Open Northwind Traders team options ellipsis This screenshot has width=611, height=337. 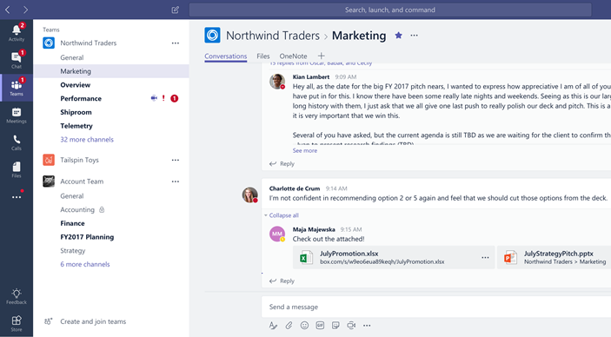pos(176,43)
